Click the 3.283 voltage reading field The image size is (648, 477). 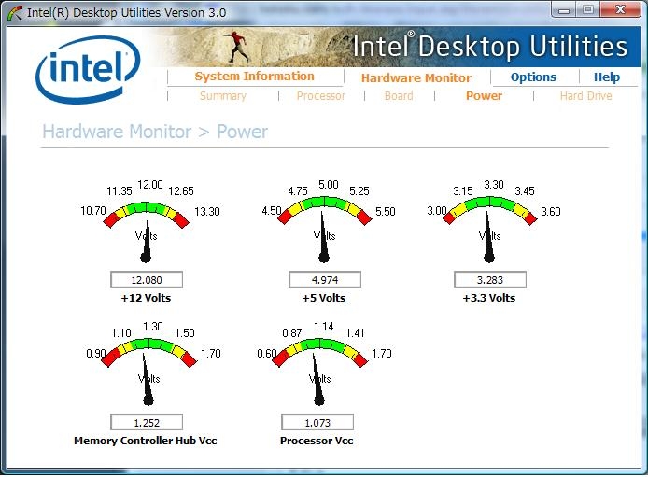coord(489,280)
